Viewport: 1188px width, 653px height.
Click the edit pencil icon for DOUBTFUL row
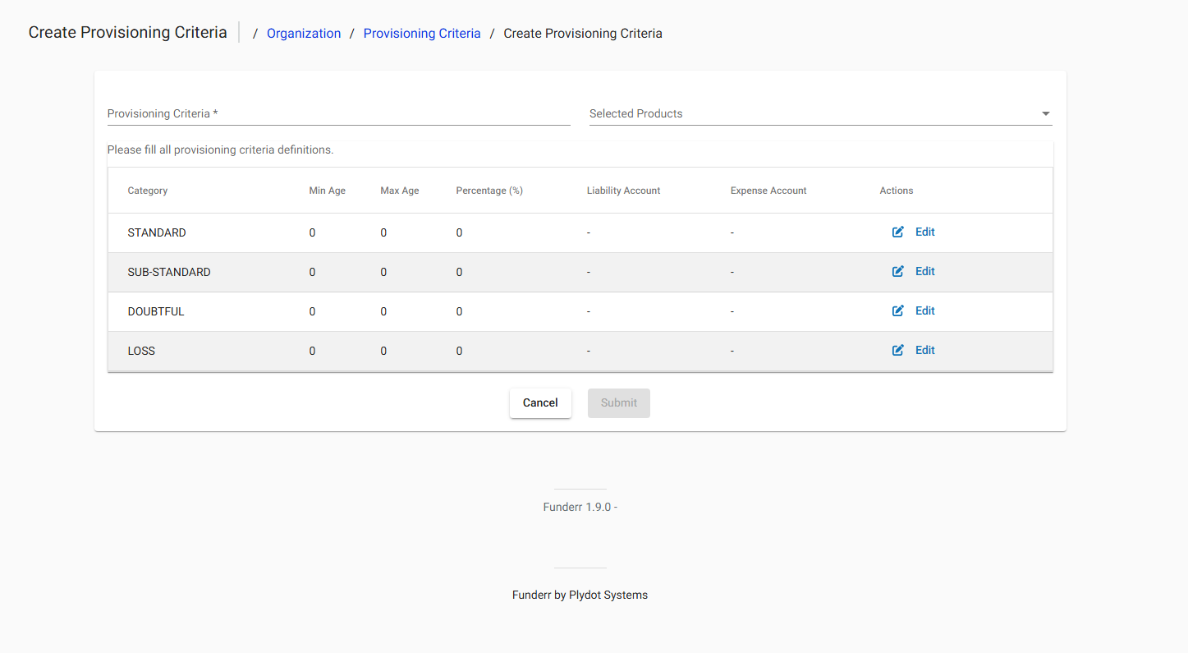pos(897,310)
